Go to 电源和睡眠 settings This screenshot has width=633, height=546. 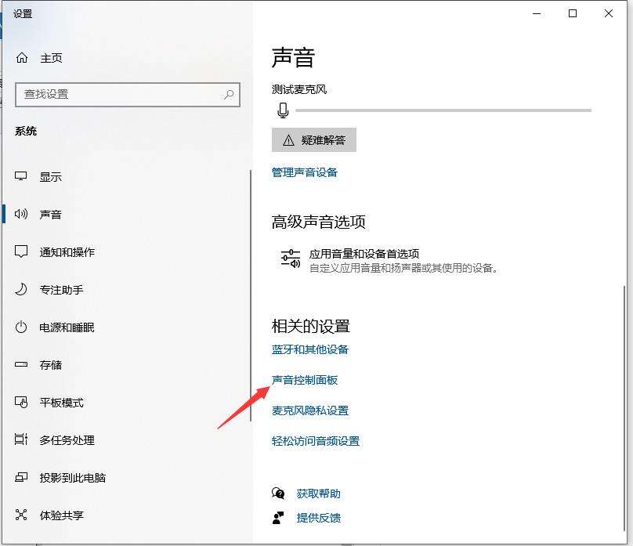67,327
